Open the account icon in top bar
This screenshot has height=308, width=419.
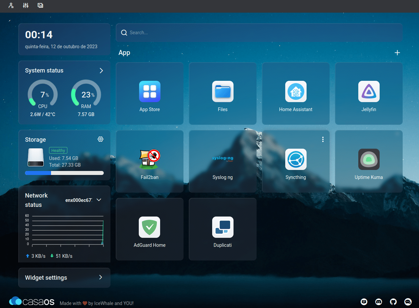coord(11,5)
